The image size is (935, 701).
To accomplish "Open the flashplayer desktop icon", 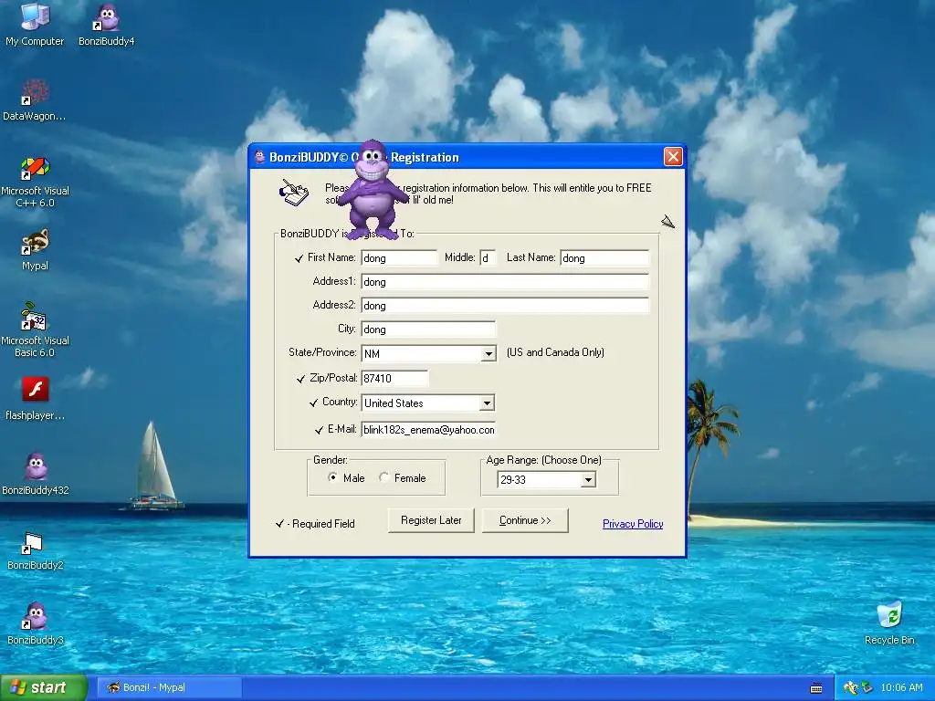I will click(x=35, y=398).
